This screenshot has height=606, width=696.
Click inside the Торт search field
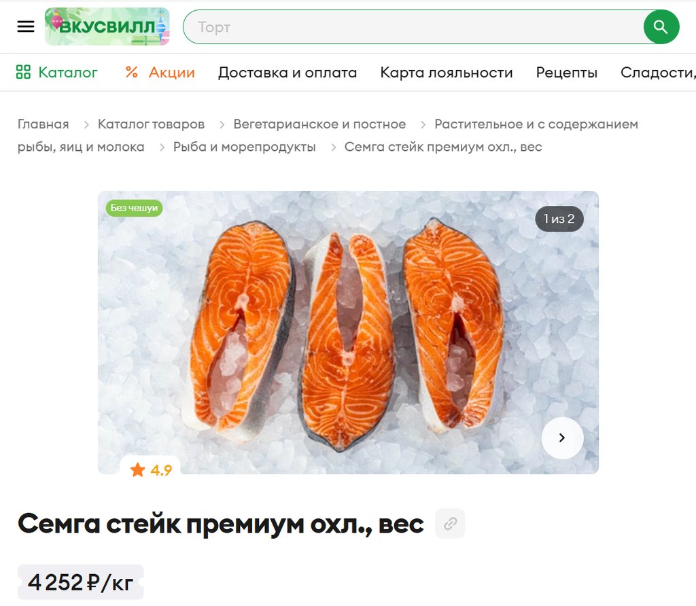point(413,27)
